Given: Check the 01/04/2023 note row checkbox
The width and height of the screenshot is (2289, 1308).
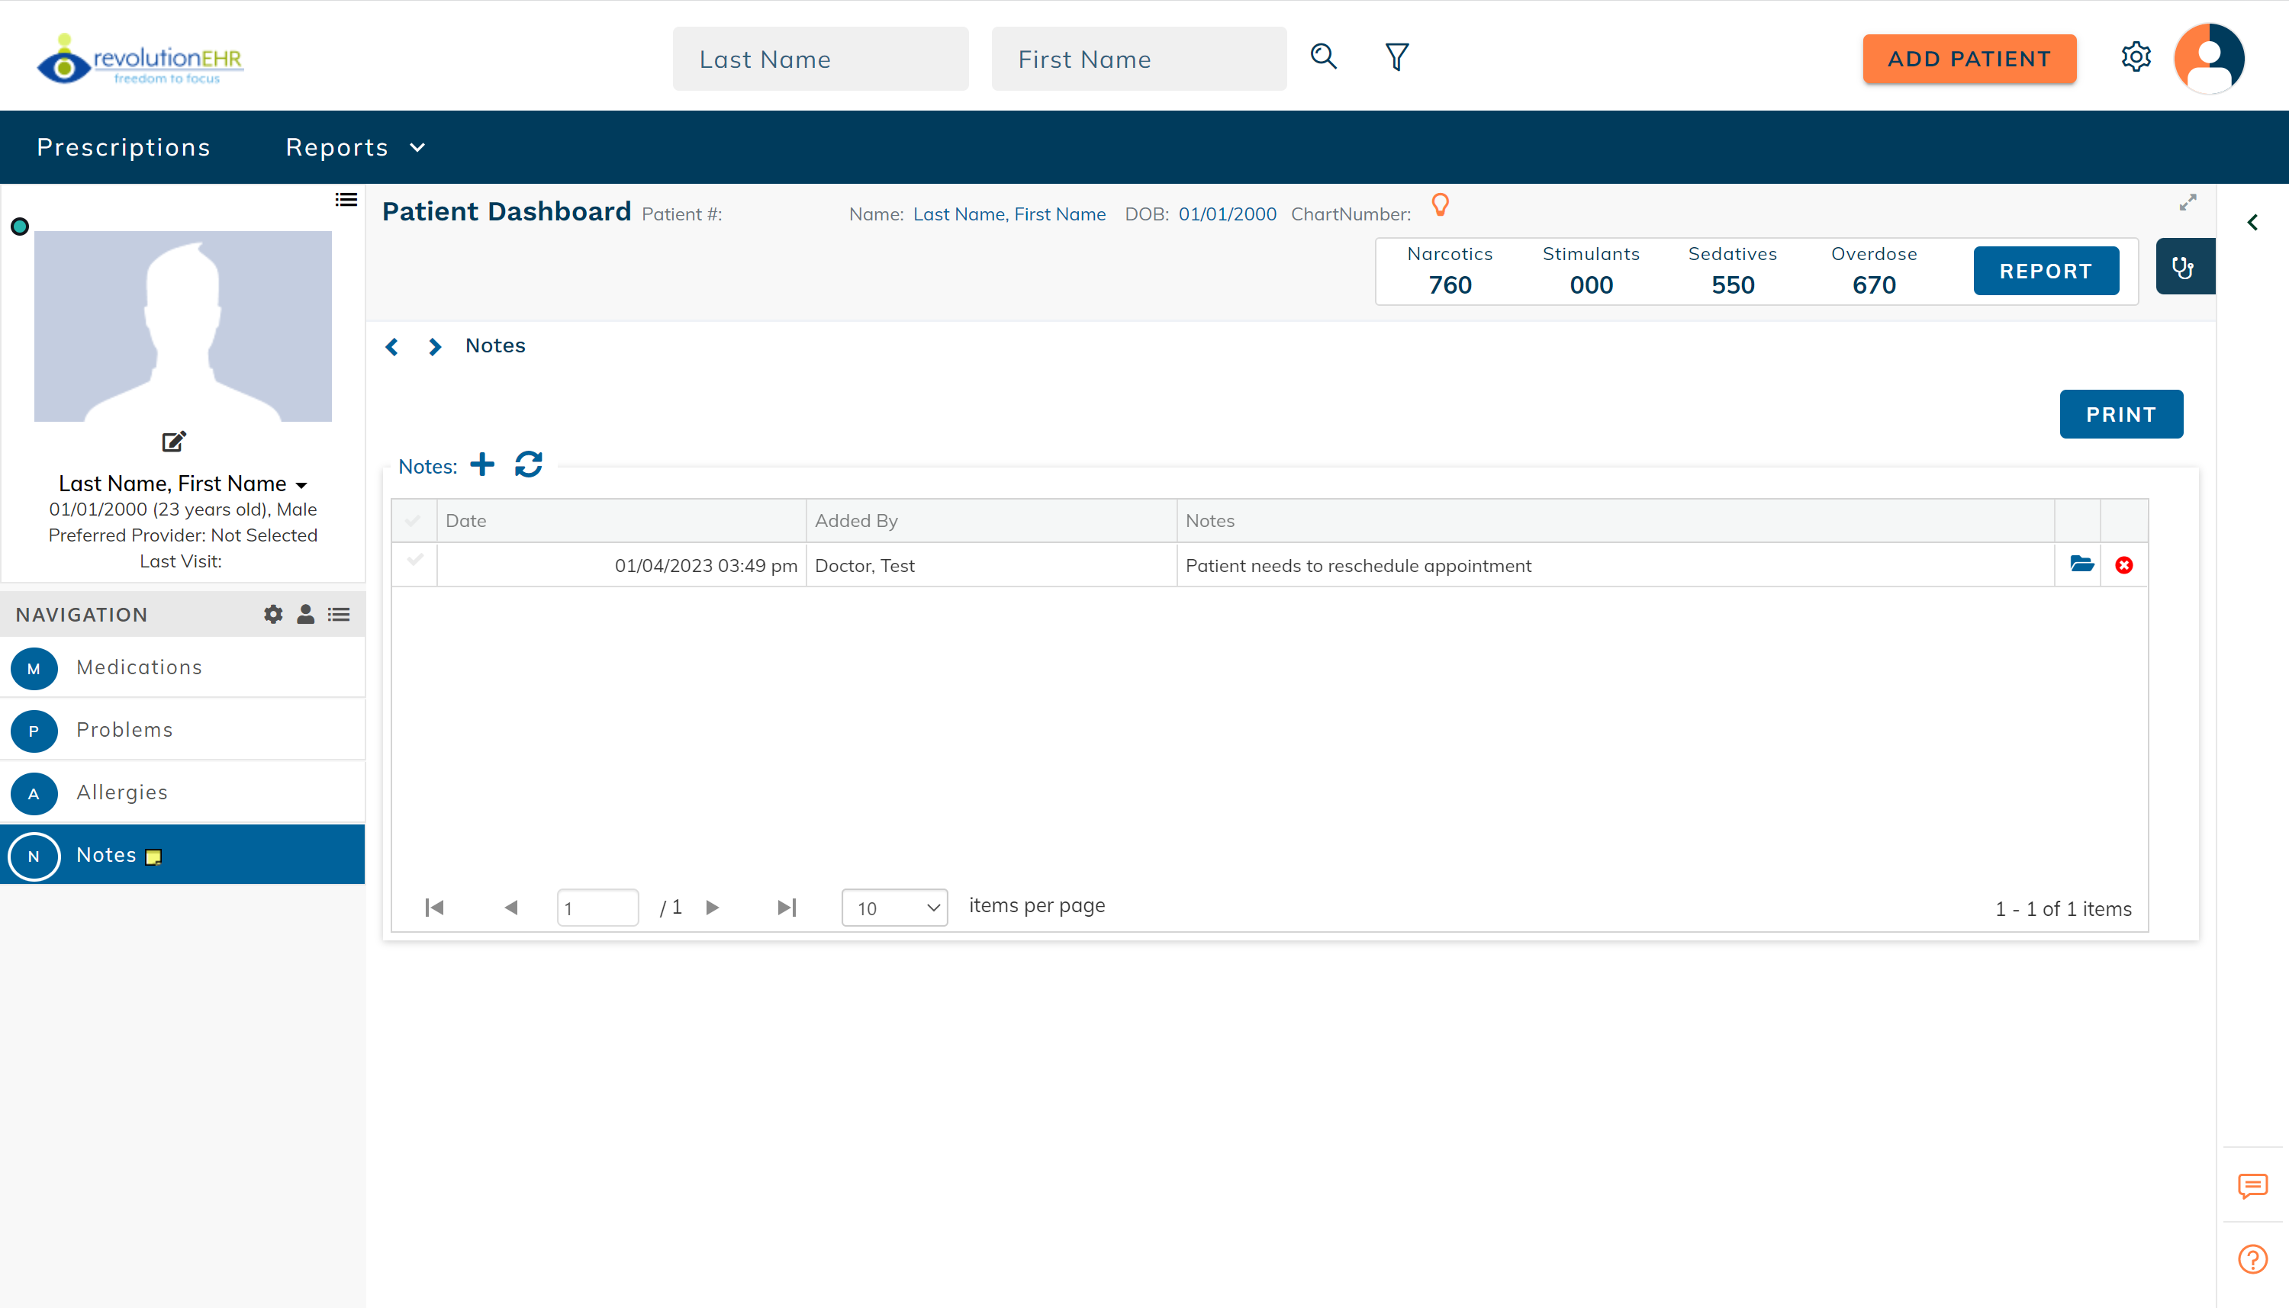Looking at the screenshot, I should pyautogui.click(x=414, y=561).
